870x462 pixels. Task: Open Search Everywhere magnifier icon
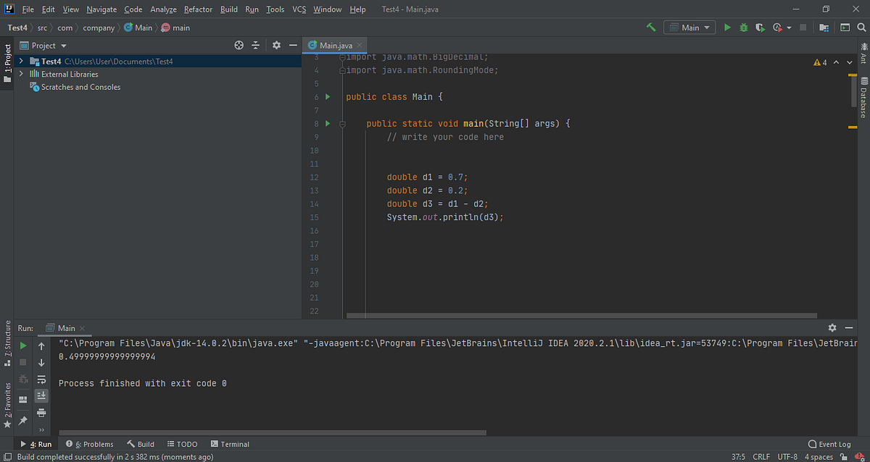tap(861, 28)
